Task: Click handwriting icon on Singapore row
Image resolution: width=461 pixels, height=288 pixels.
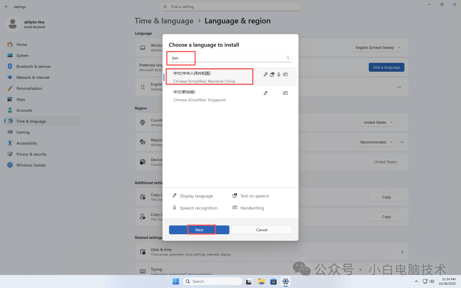Action: click(x=285, y=93)
